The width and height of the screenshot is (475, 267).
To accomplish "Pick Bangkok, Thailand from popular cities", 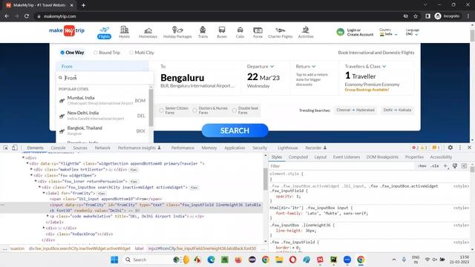I will point(103,131).
